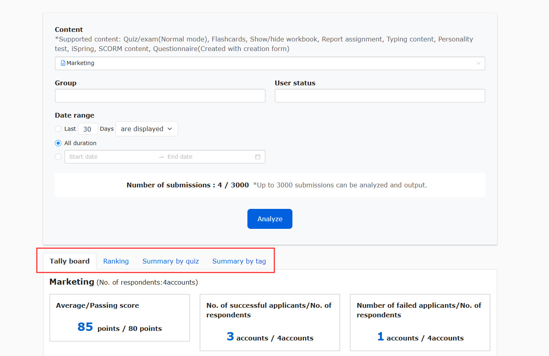549x356 pixels.
Task: Click the Average/Passing score card
Action: [120, 318]
